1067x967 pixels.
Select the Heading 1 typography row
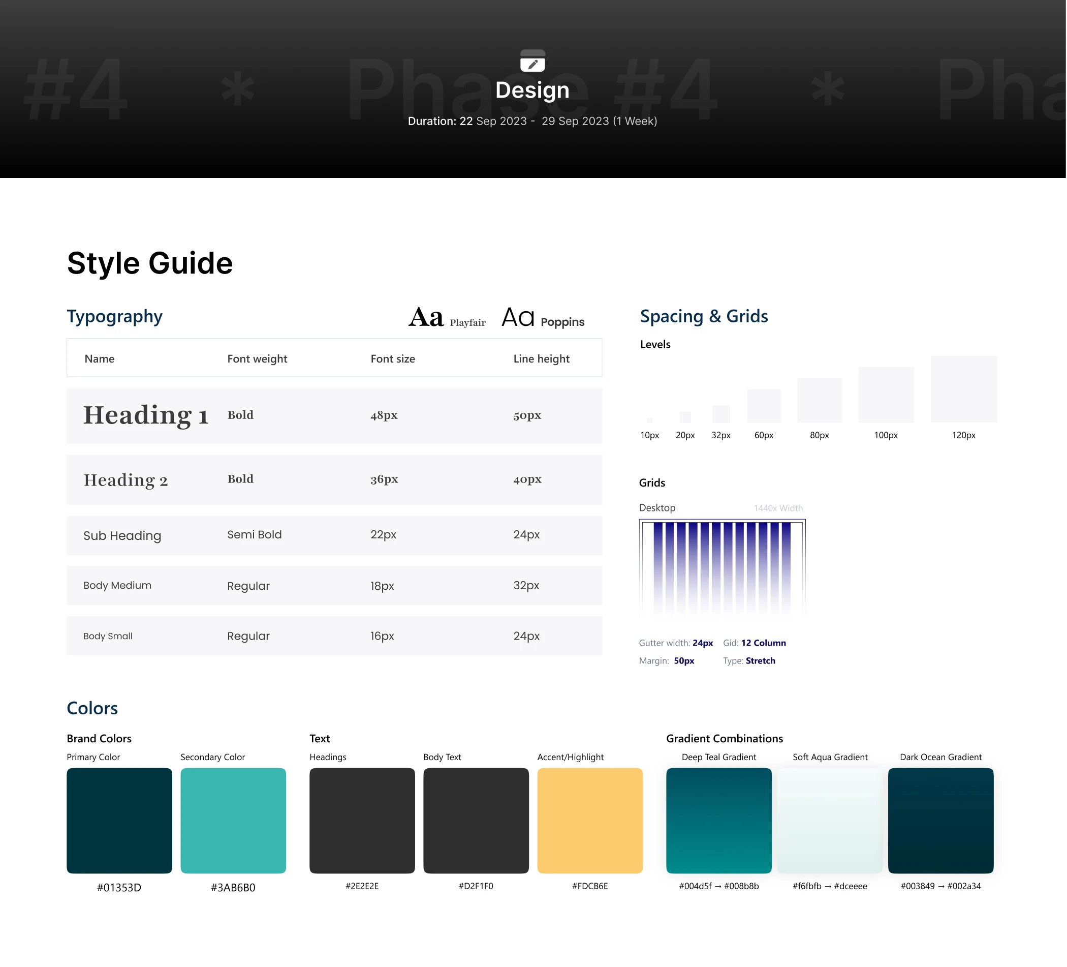click(x=334, y=416)
